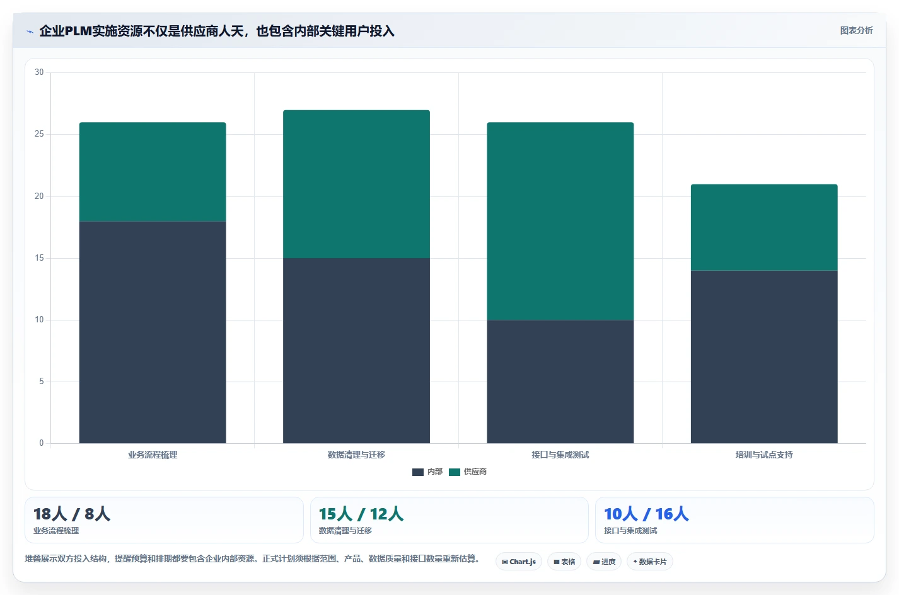
Task: Click the 10人 / 16人 value
Action: click(646, 514)
